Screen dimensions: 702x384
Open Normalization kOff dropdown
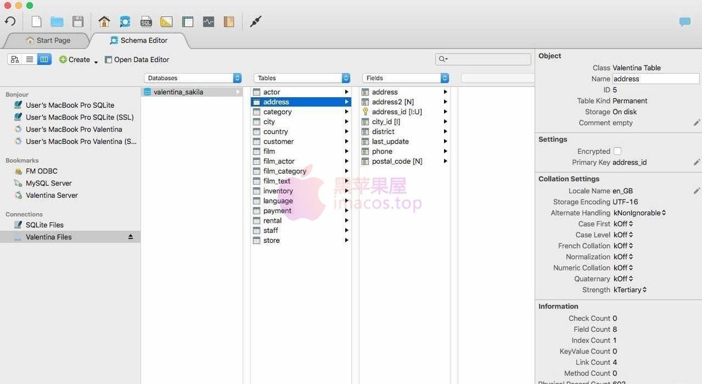pyautogui.click(x=623, y=257)
